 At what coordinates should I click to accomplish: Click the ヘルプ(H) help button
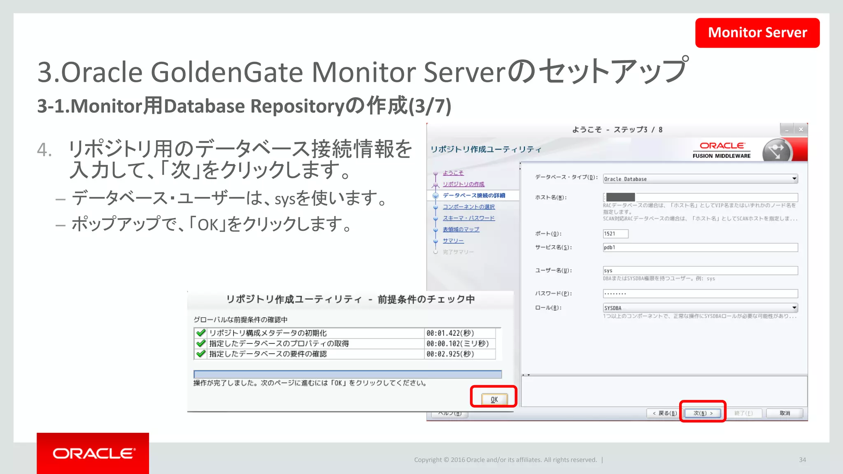450,414
